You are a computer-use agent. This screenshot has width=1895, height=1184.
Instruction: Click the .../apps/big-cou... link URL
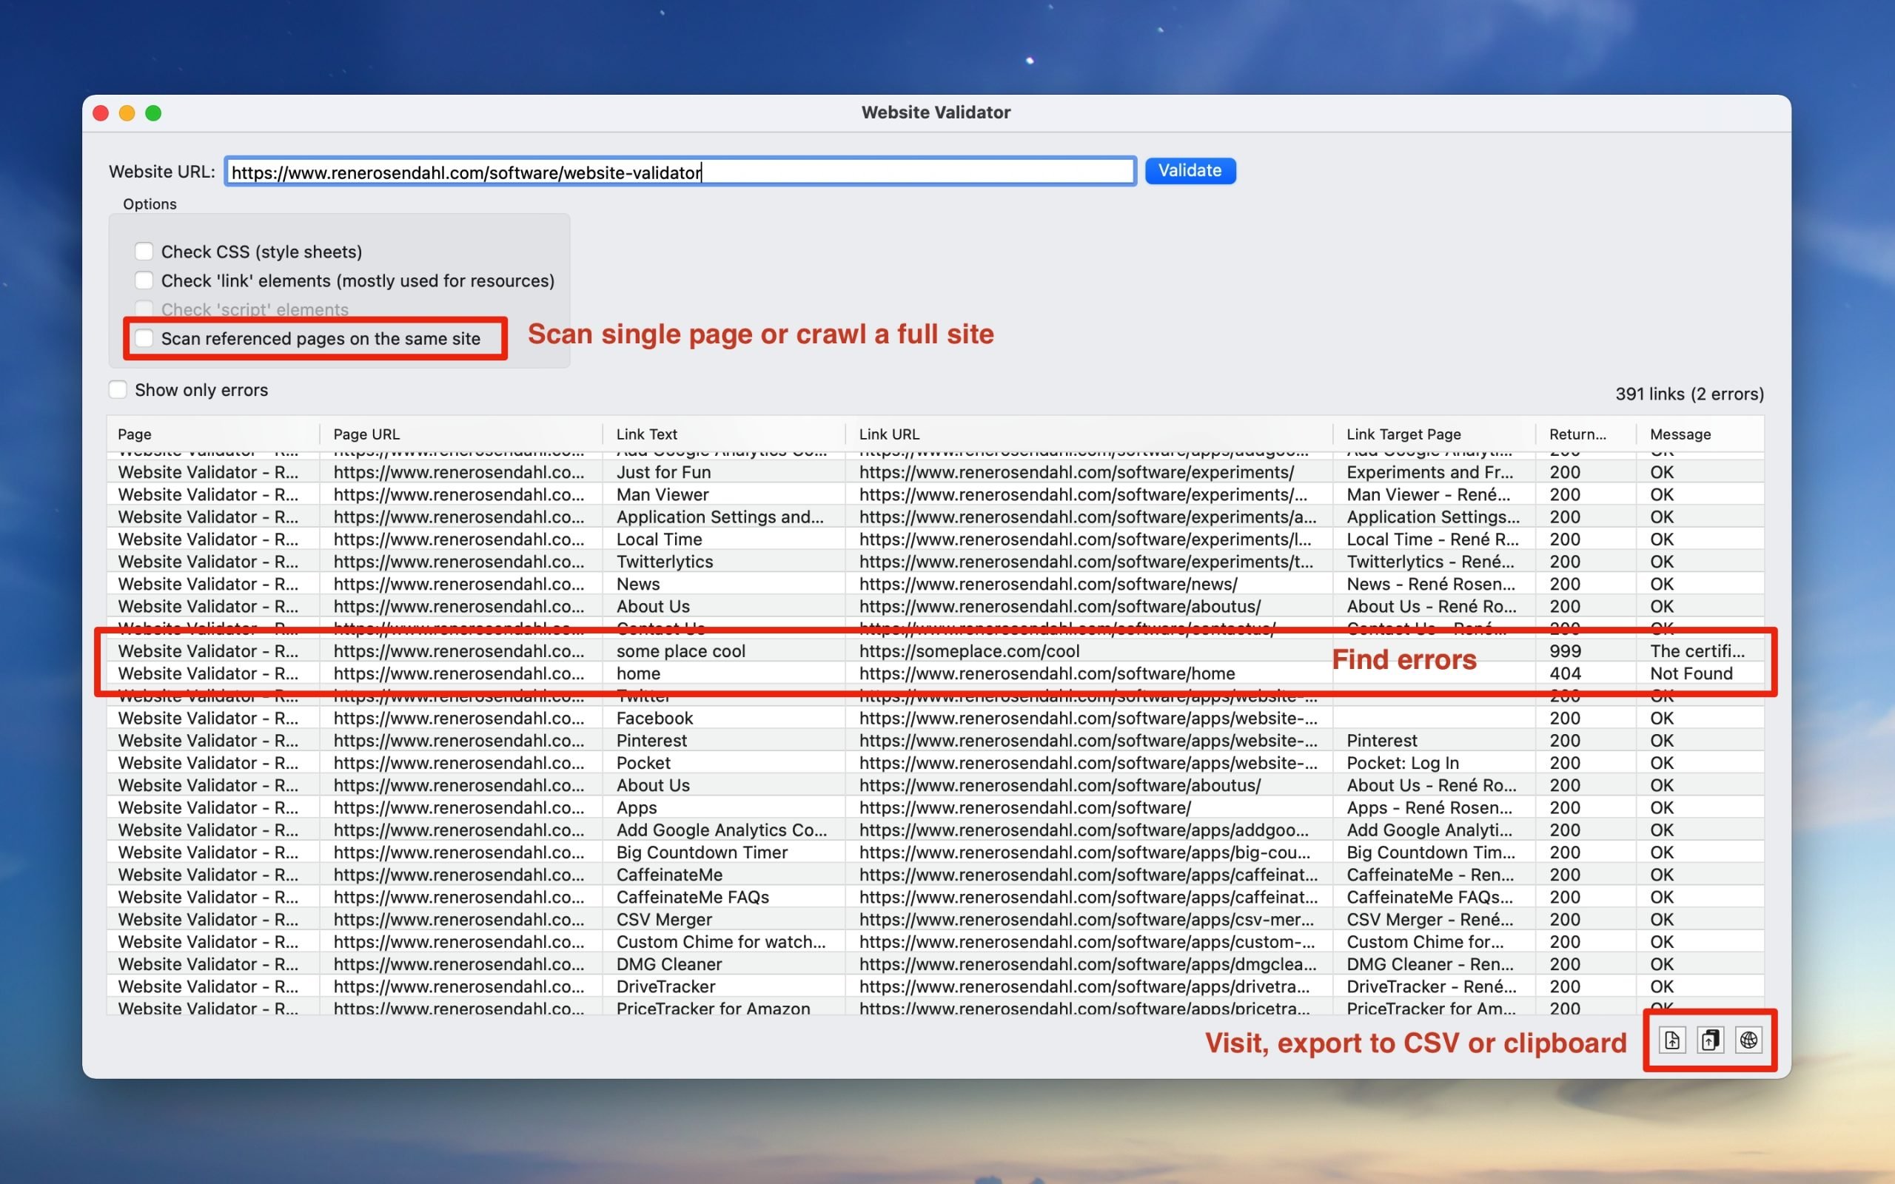click(x=1084, y=852)
